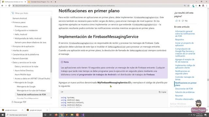This screenshot has width=209, height=117.
Task: Open the Windows notification center icon
Action: click(205, 115)
